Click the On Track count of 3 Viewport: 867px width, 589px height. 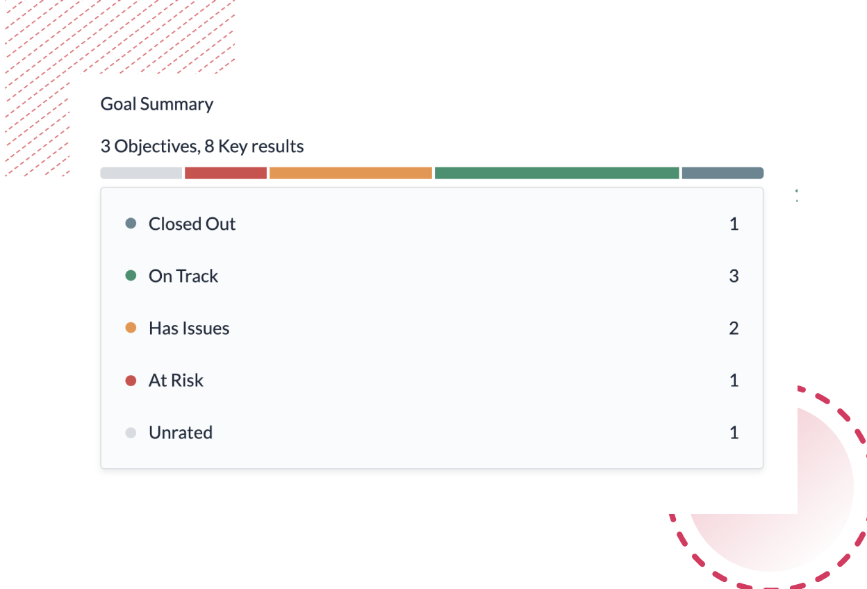pyautogui.click(x=734, y=276)
